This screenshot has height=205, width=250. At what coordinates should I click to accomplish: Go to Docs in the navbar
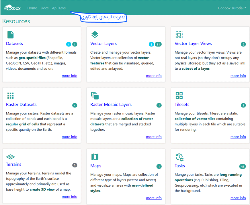pos(44,8)
